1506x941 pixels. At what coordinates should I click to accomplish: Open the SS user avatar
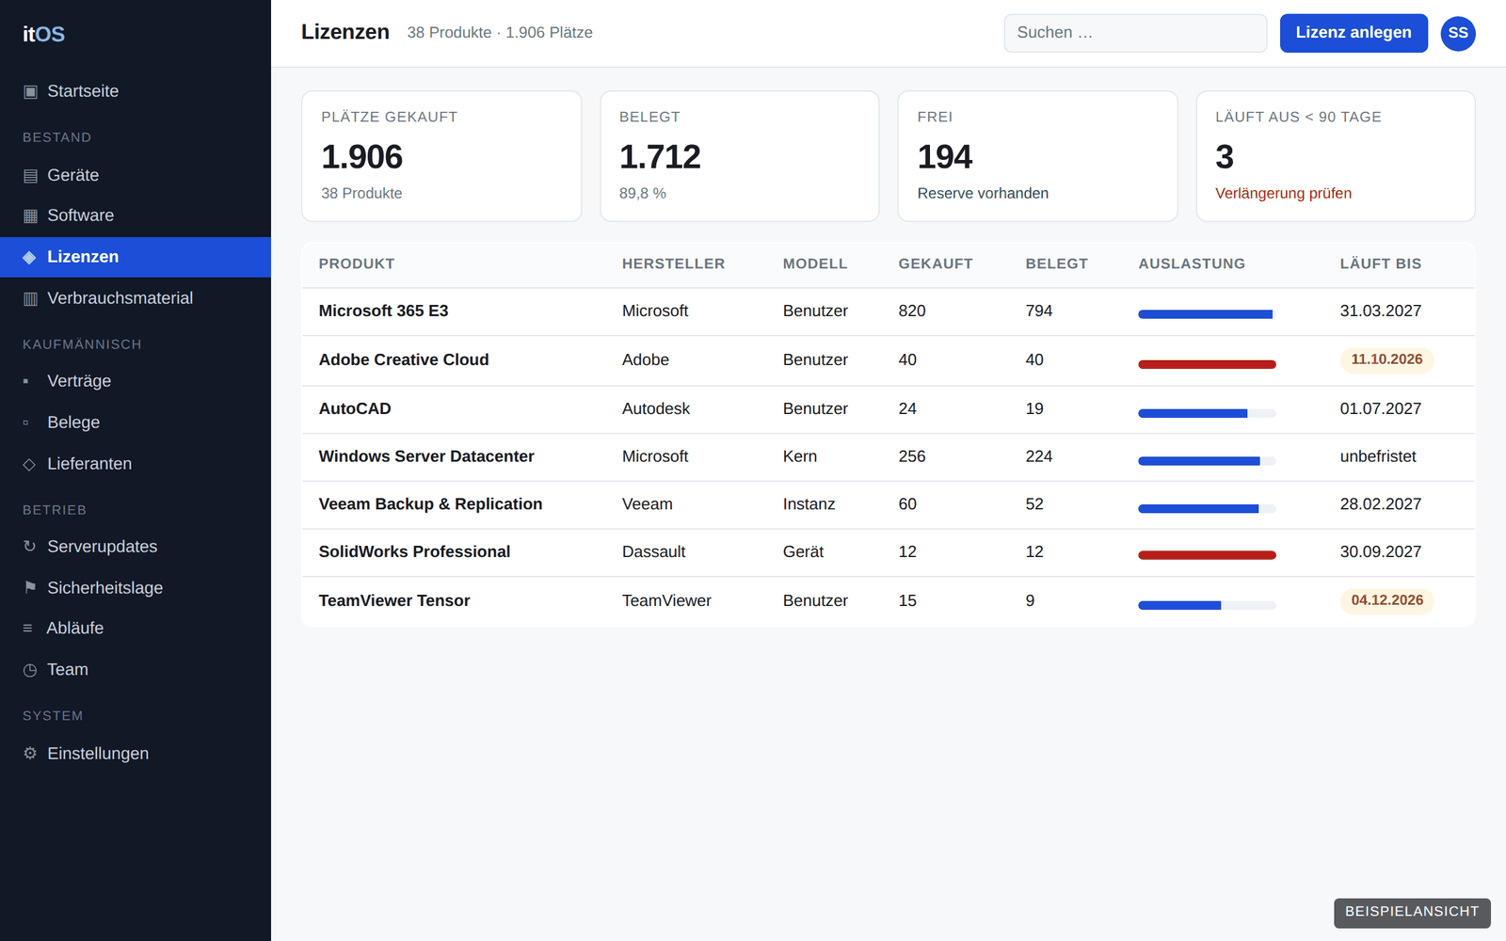(1458, 33)
